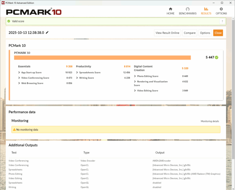Expand Video Conferencing Score details

19,78
